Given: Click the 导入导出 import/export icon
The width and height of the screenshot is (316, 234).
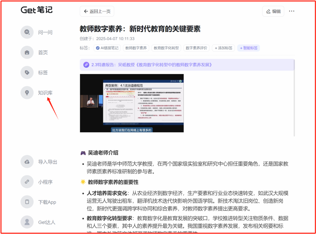Looking at the screenshot, I should click(x=27, y=161).
